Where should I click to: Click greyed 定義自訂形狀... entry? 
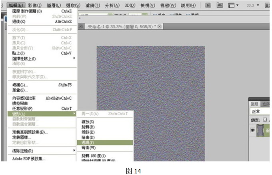[x=42, y=143]
